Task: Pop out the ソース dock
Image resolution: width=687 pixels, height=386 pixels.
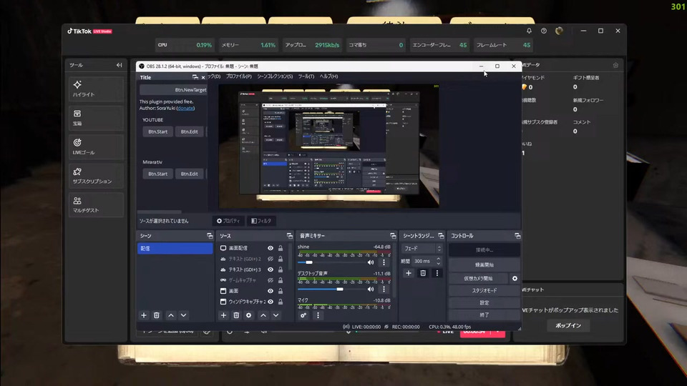Action: tap(290, 236)
